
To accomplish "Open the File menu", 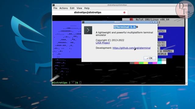I will (55, 8).
